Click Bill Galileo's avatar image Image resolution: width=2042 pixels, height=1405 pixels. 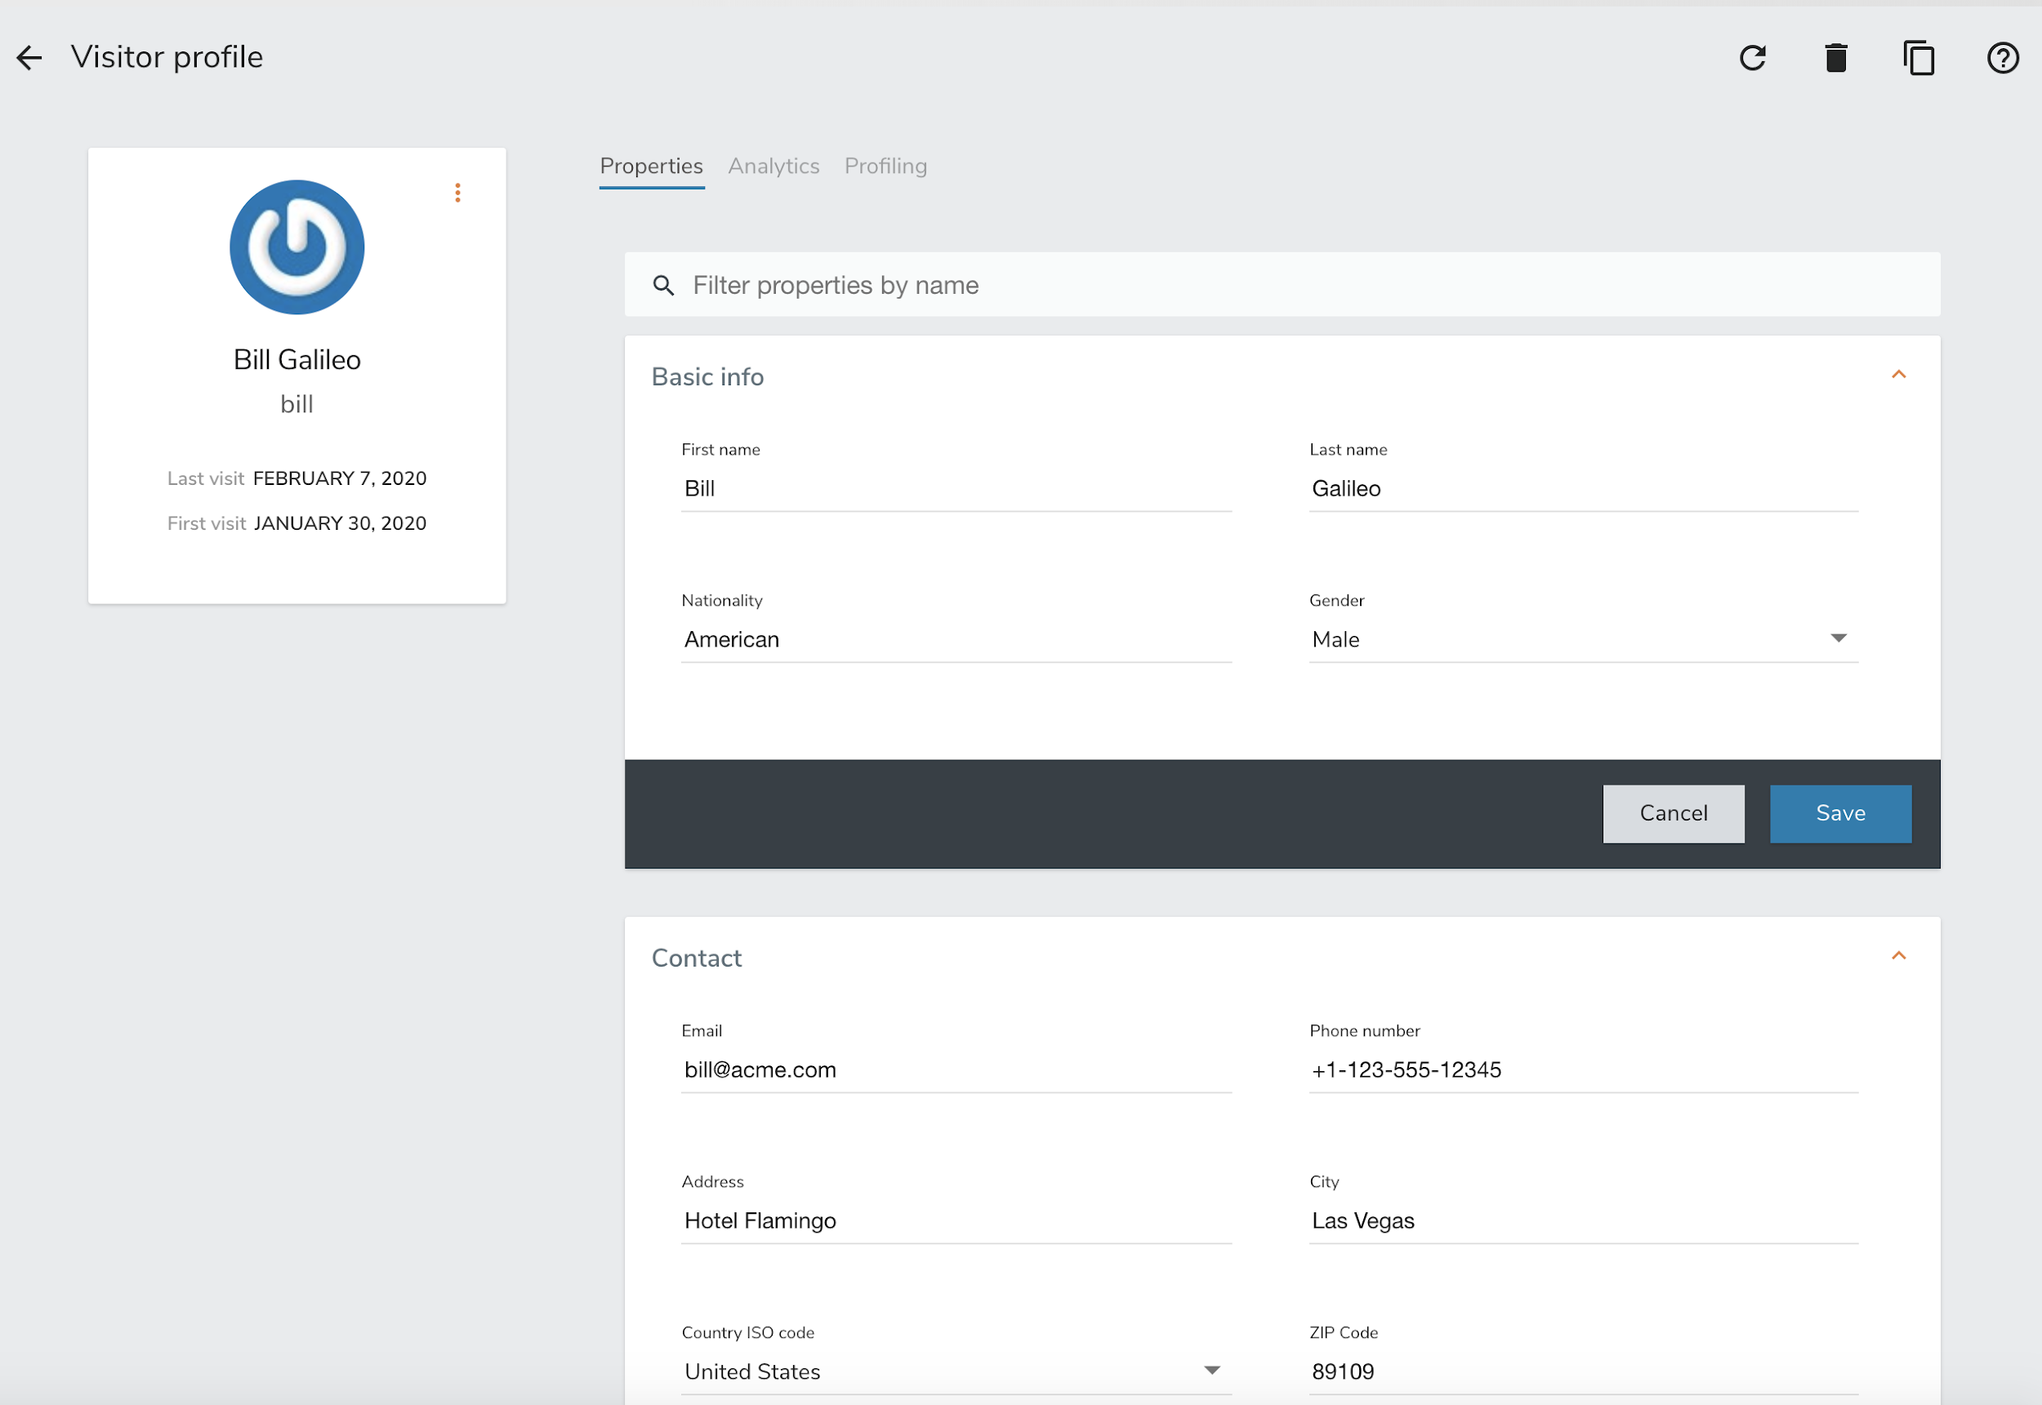coord(296,247)
